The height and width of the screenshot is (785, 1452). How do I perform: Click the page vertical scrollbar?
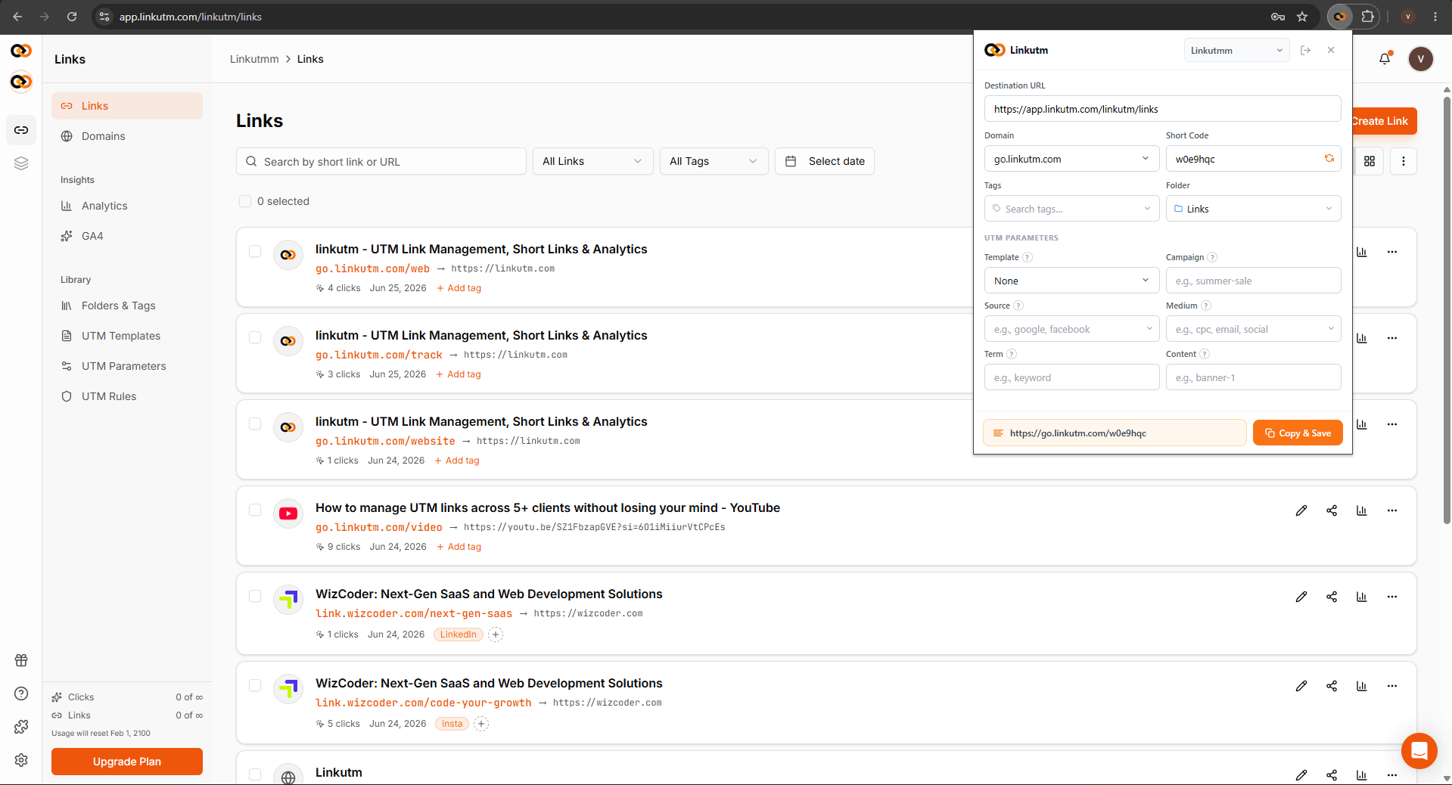tap(1447, 310)
